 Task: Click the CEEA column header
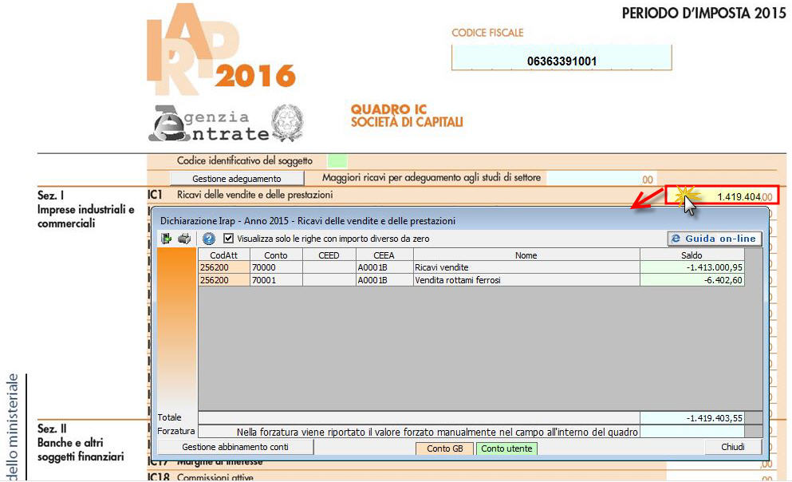pos(384,255)
